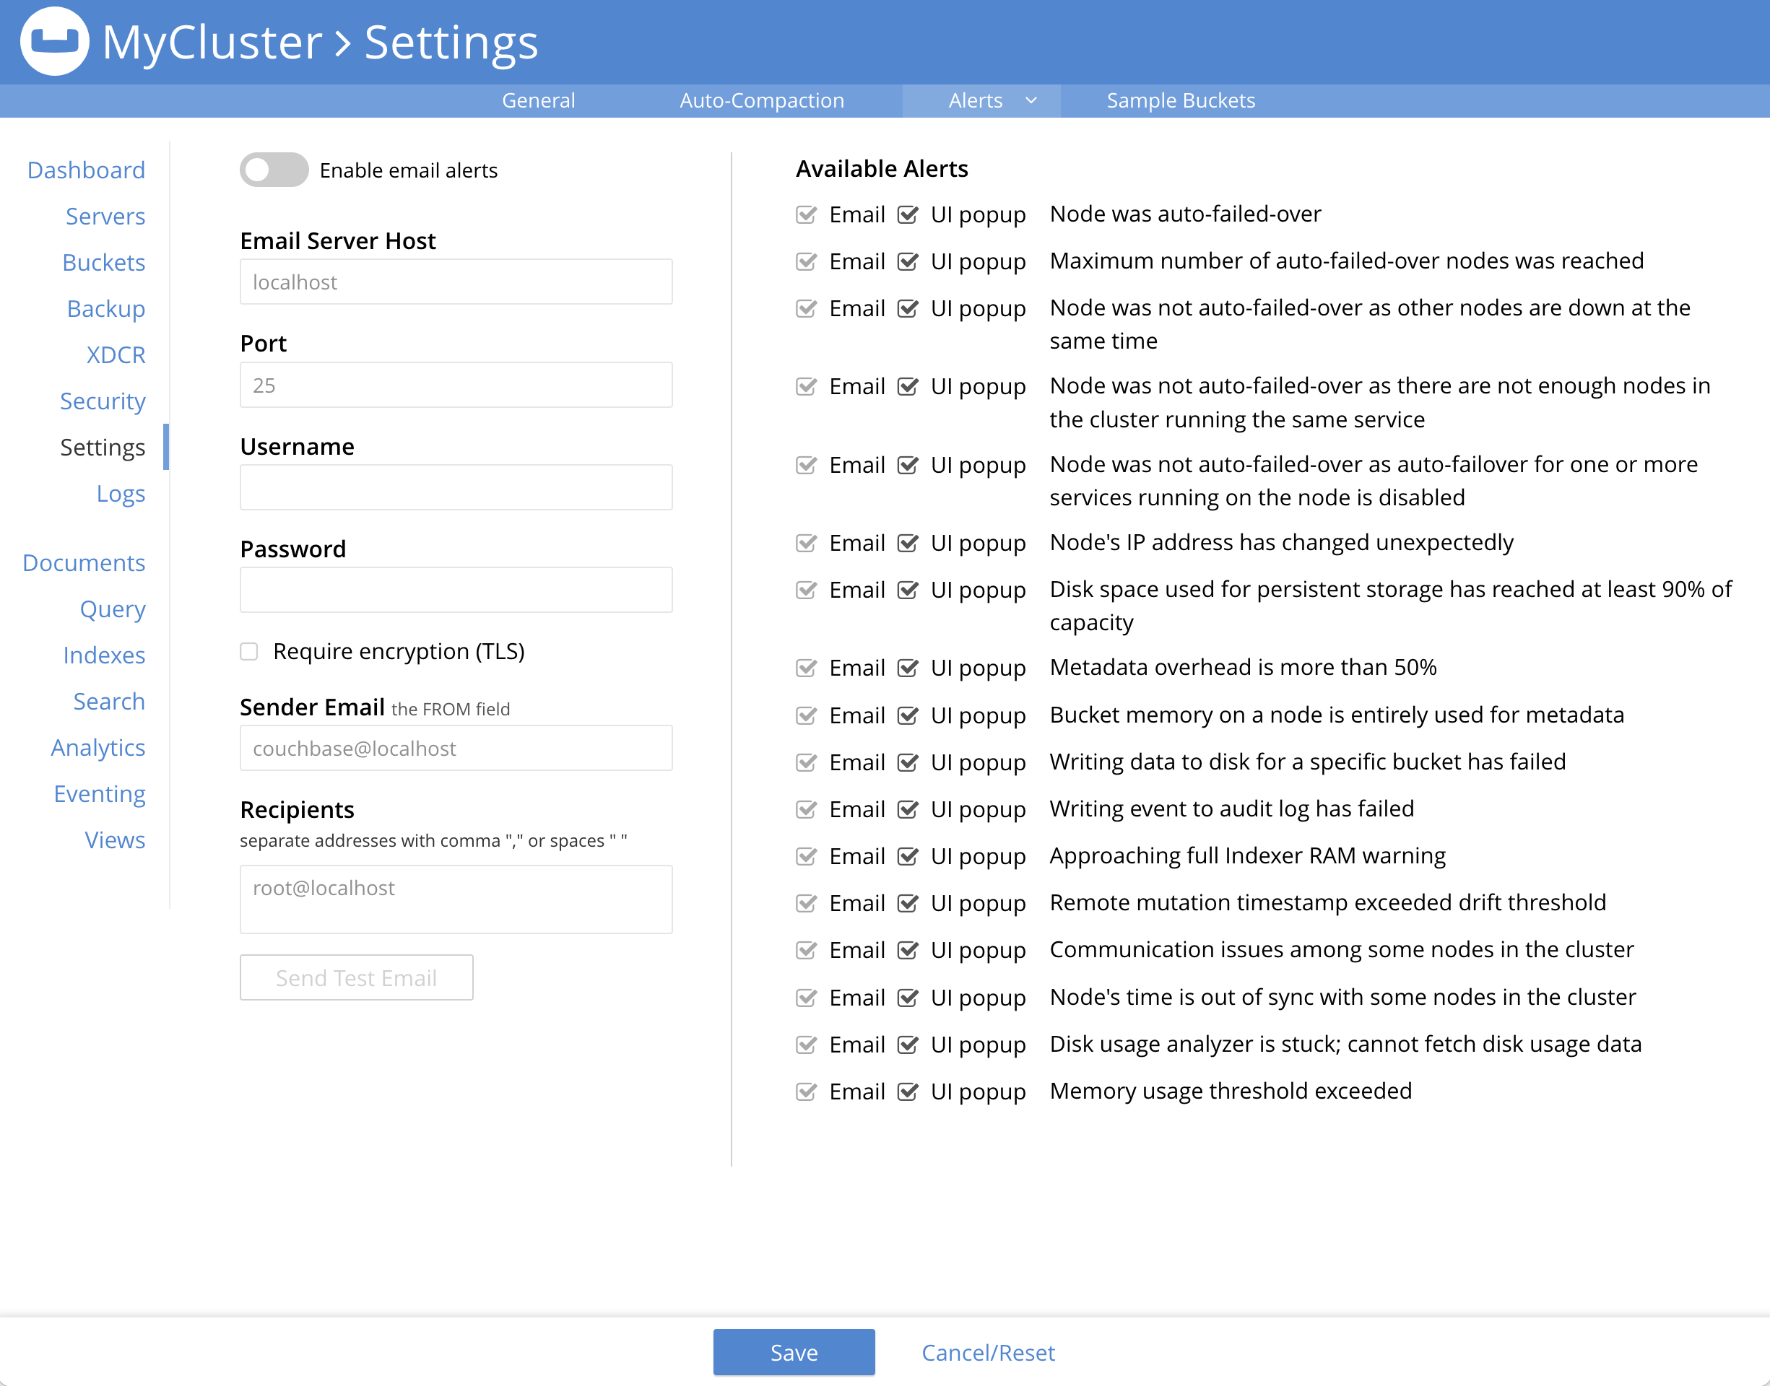Open the Alerts tab dropdown chevron
The width and height of the screenshot is (1770, 1386).
tap(1031, 100)
